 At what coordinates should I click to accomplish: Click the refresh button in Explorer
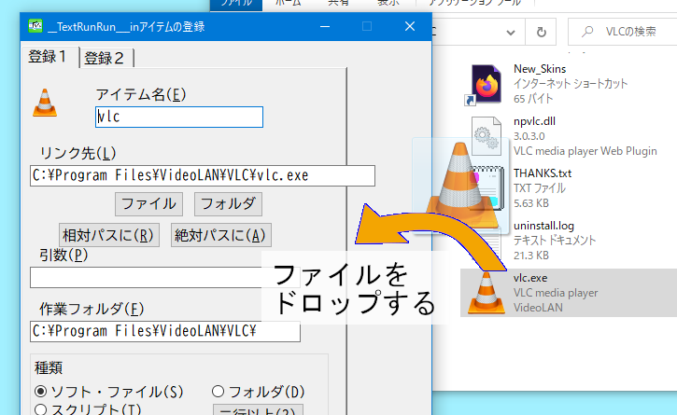click(x=541, y=33)
